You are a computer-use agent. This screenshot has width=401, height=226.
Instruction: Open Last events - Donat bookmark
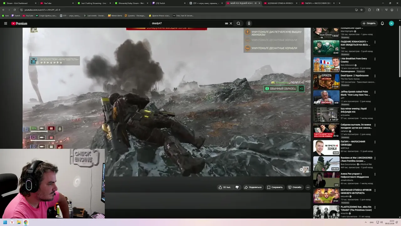pyautogui.click(x=94, y=15)
